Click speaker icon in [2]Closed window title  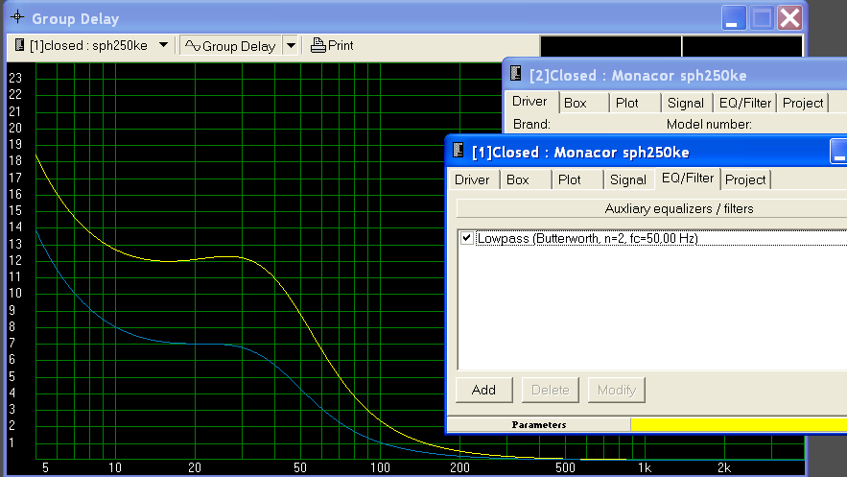516,74
